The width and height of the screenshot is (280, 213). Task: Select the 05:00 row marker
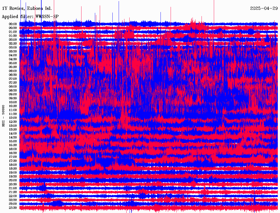[13, 63]
